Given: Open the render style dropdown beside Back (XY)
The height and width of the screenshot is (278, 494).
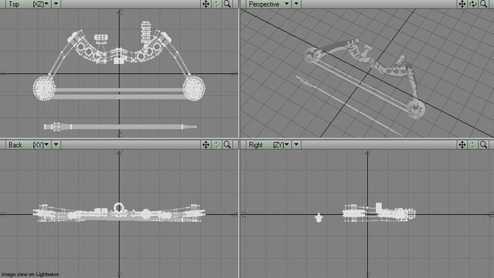Looking at the screenshot, I should (x=56, y=145).
